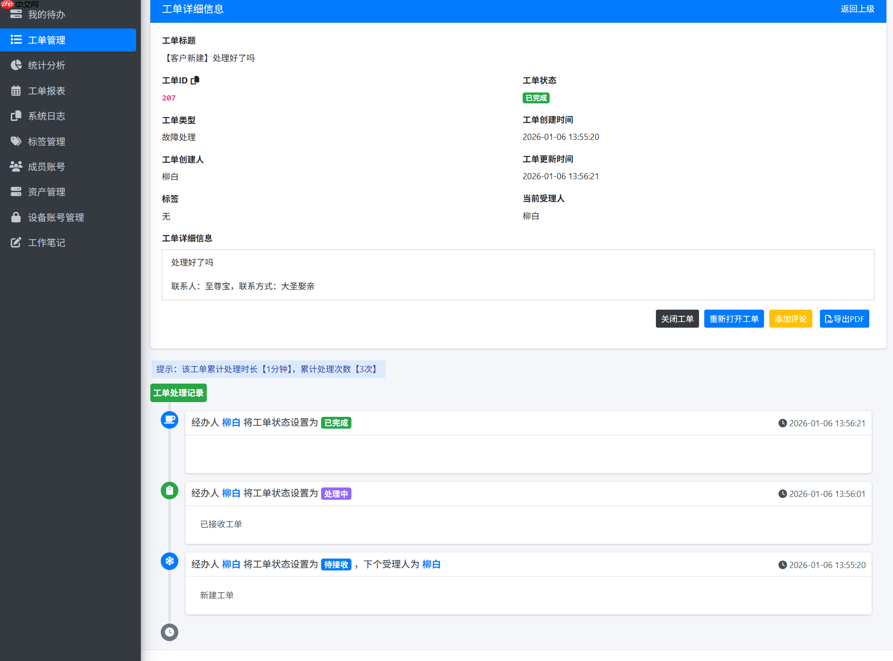Viewport: 893px width, 661px height.
Task: Open 成员账号 via the members icon
Action: (x=16, y=166)
